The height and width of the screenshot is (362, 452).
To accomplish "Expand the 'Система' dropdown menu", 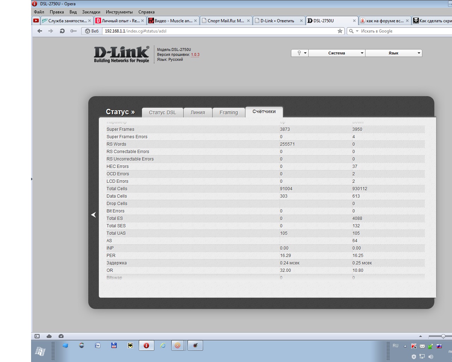I will (337, 53).
